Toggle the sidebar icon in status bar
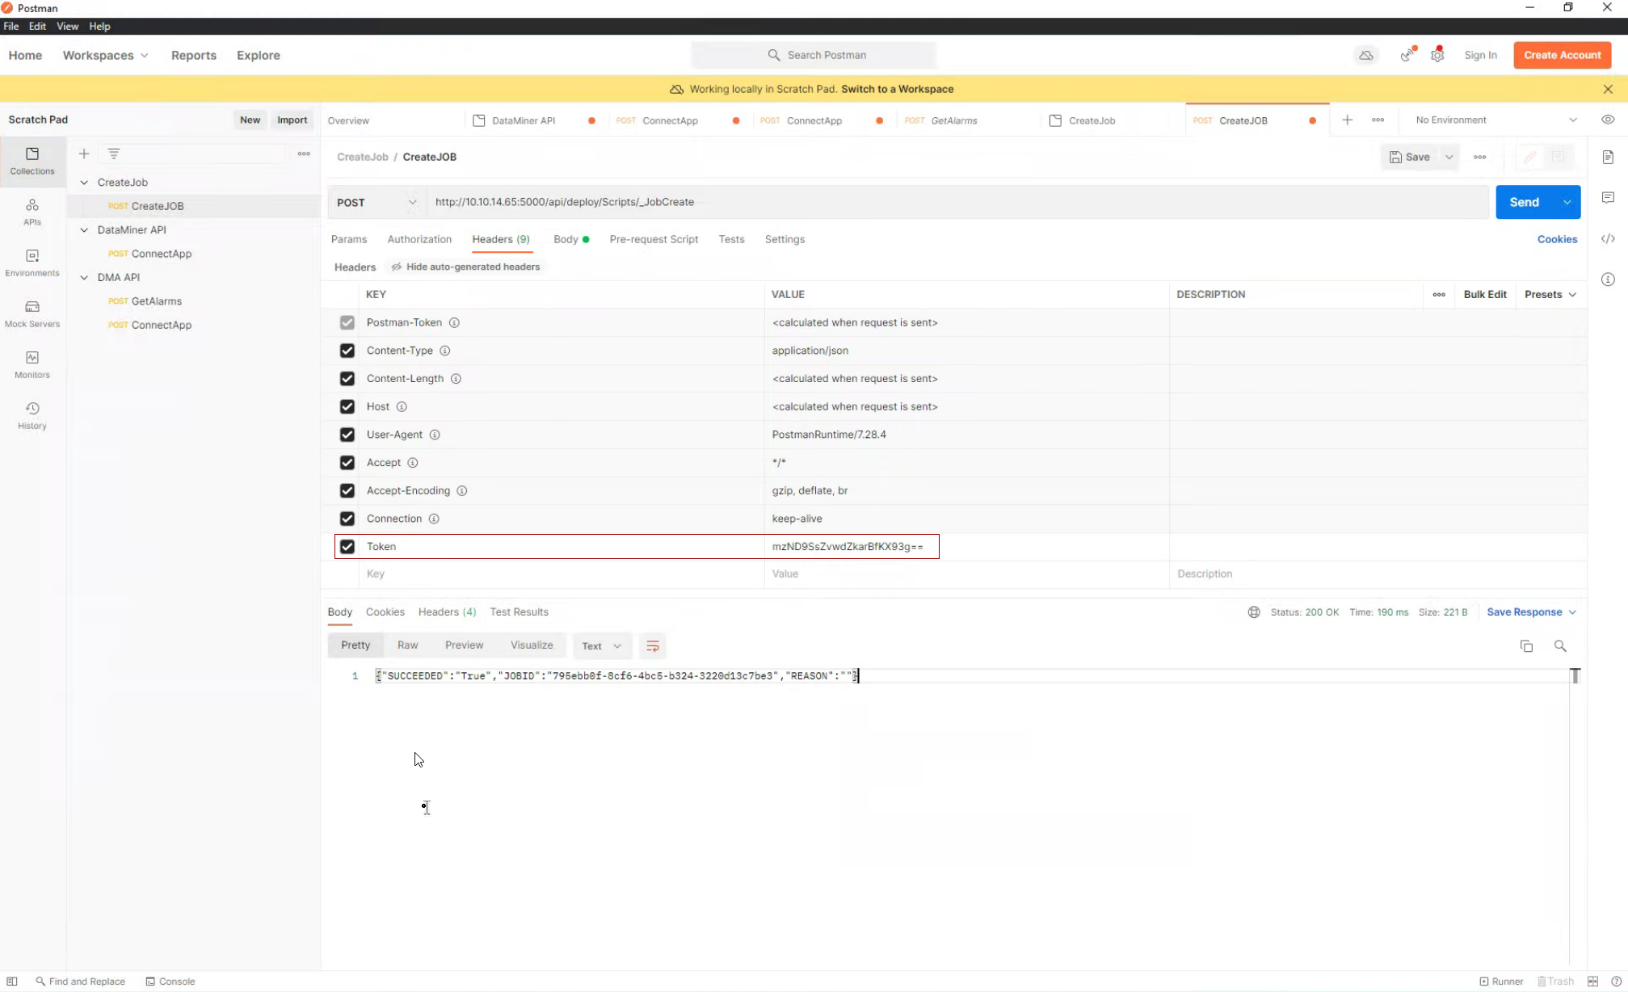Screen dimensions: 1628x992 (12, 981)
